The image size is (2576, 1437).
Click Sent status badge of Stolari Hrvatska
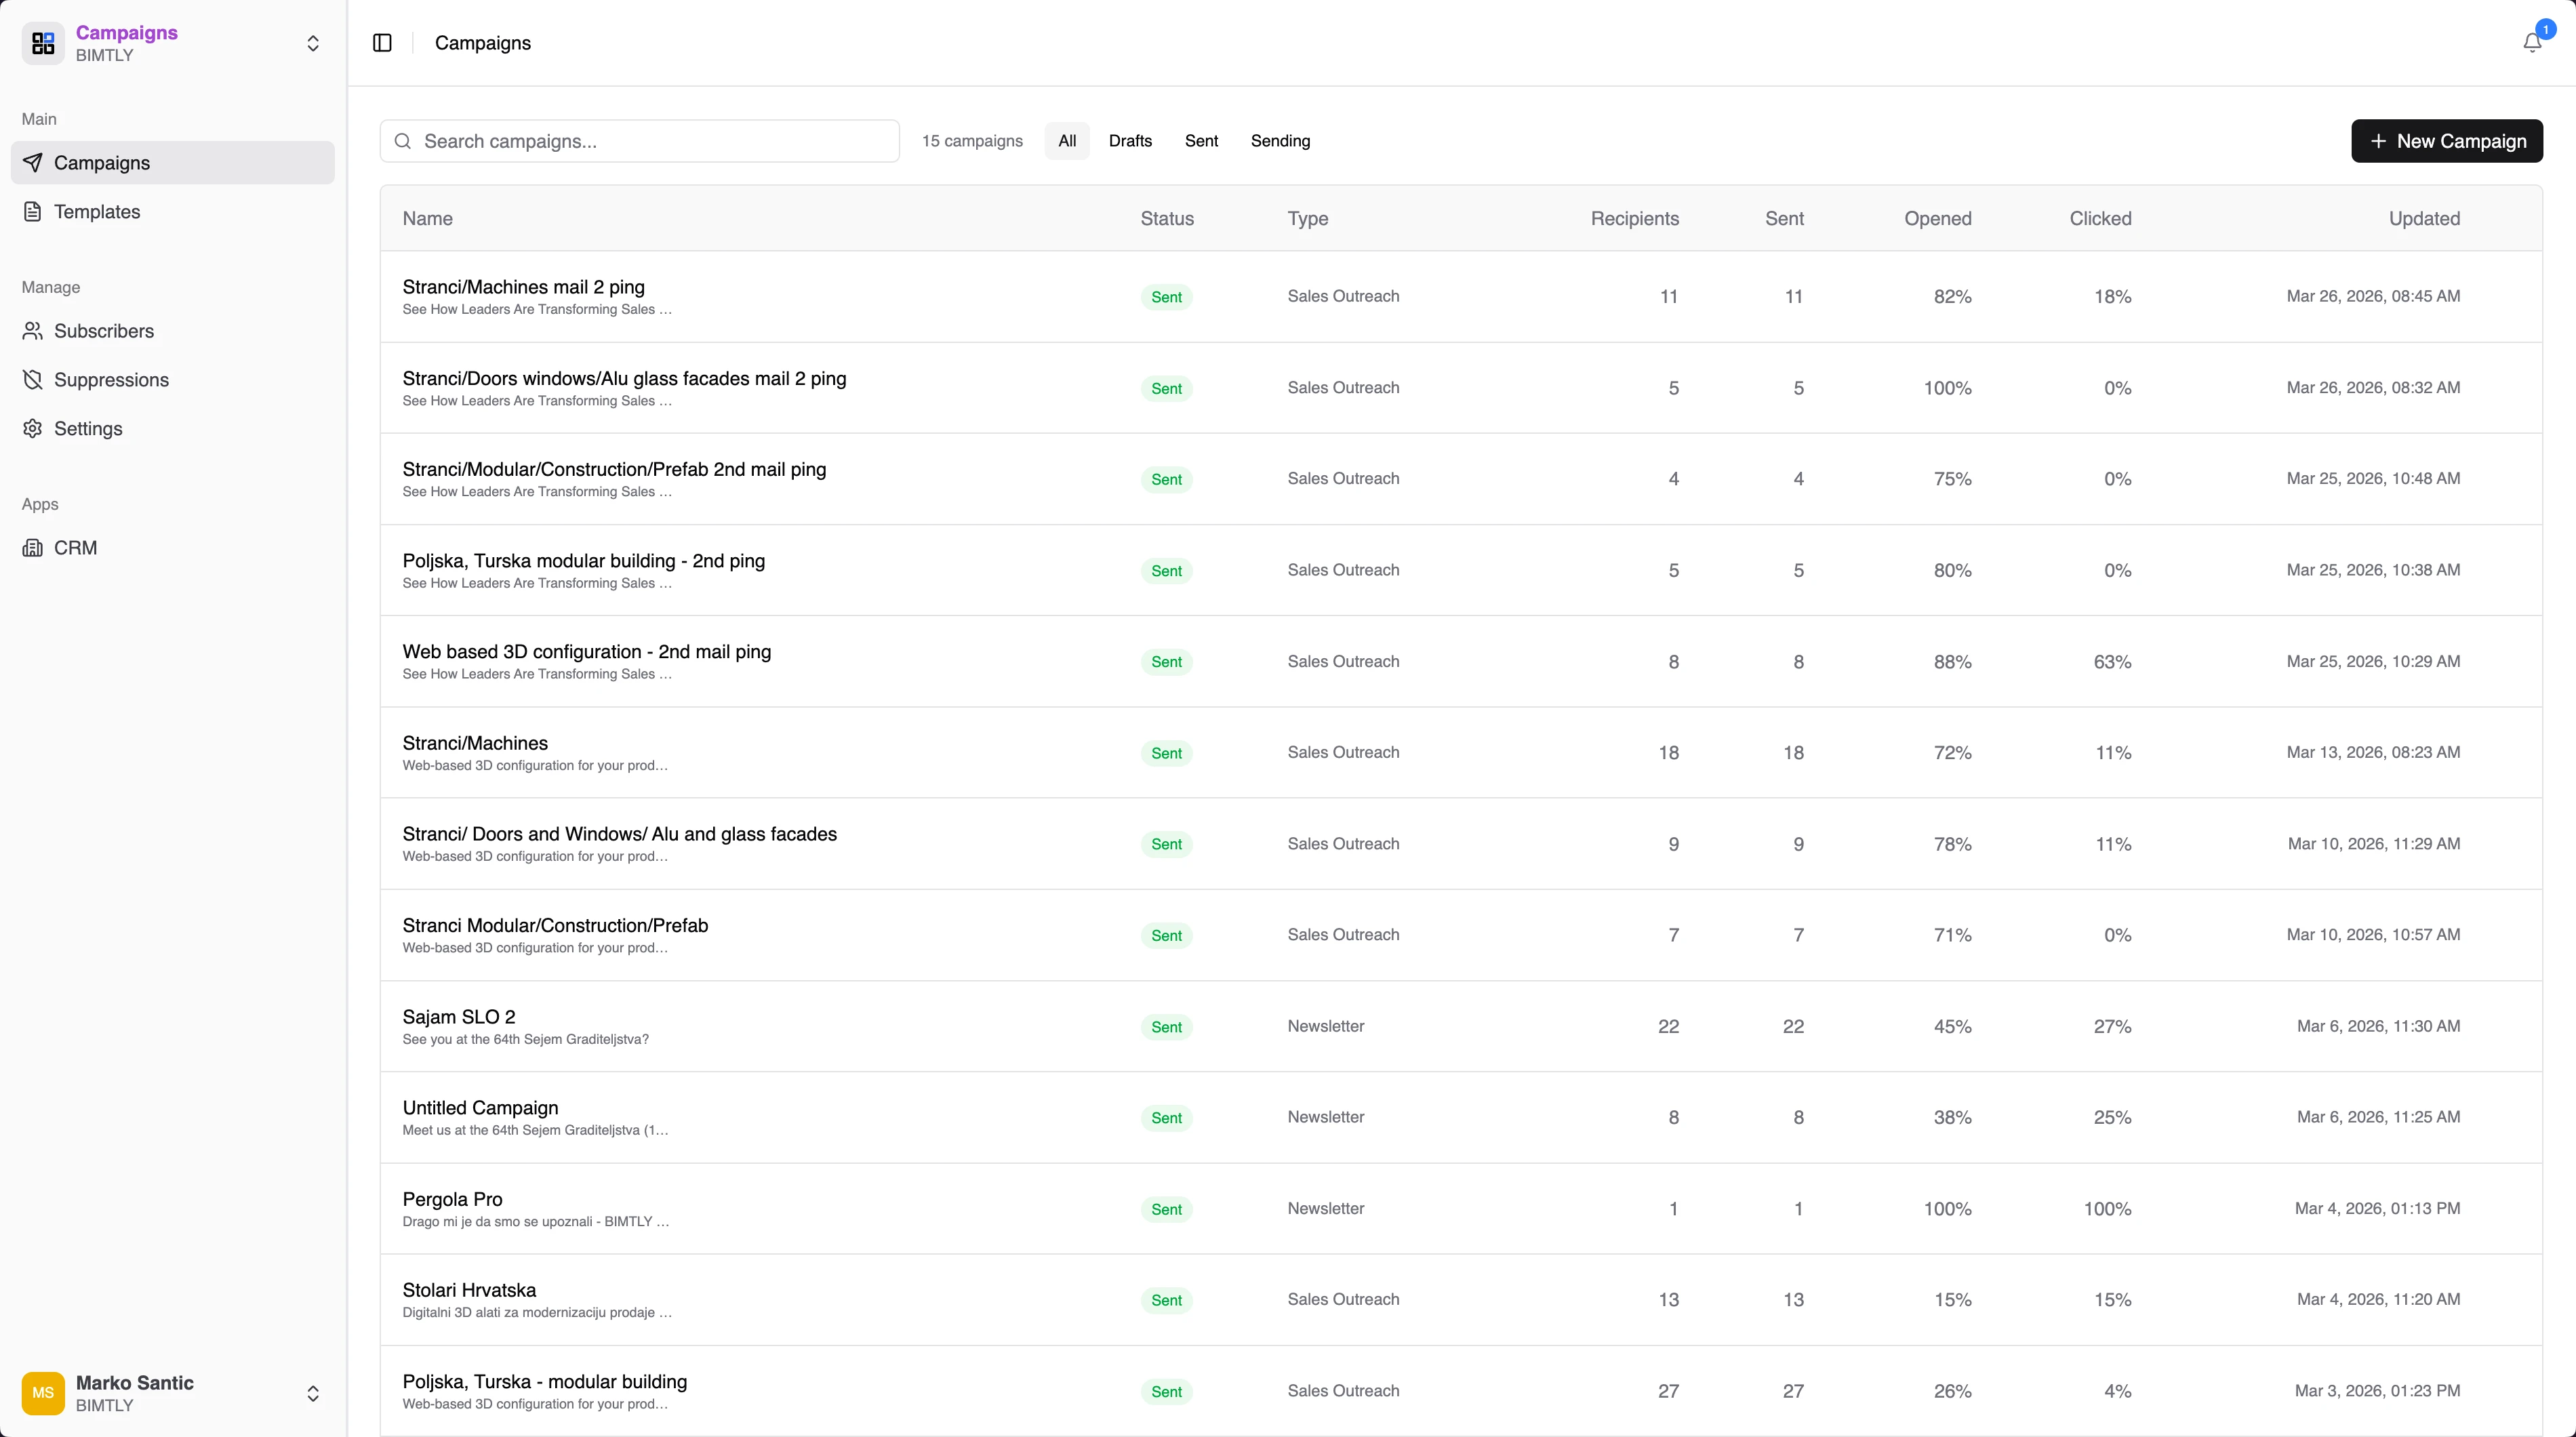tap(1166, 1300)
